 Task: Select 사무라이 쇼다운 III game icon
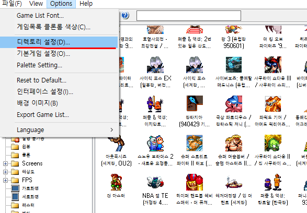(272, 65)
